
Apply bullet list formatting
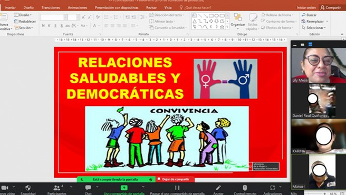pos(107,17)
